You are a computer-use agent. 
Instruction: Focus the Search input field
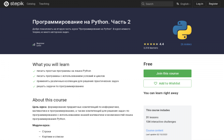coord(157,4)
